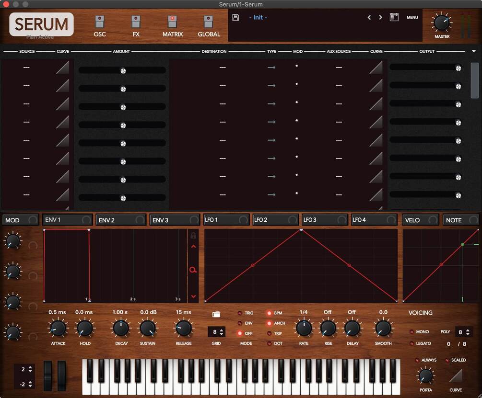
Task: Click the portamento CURVE triangle
Action: coord(456,375)
